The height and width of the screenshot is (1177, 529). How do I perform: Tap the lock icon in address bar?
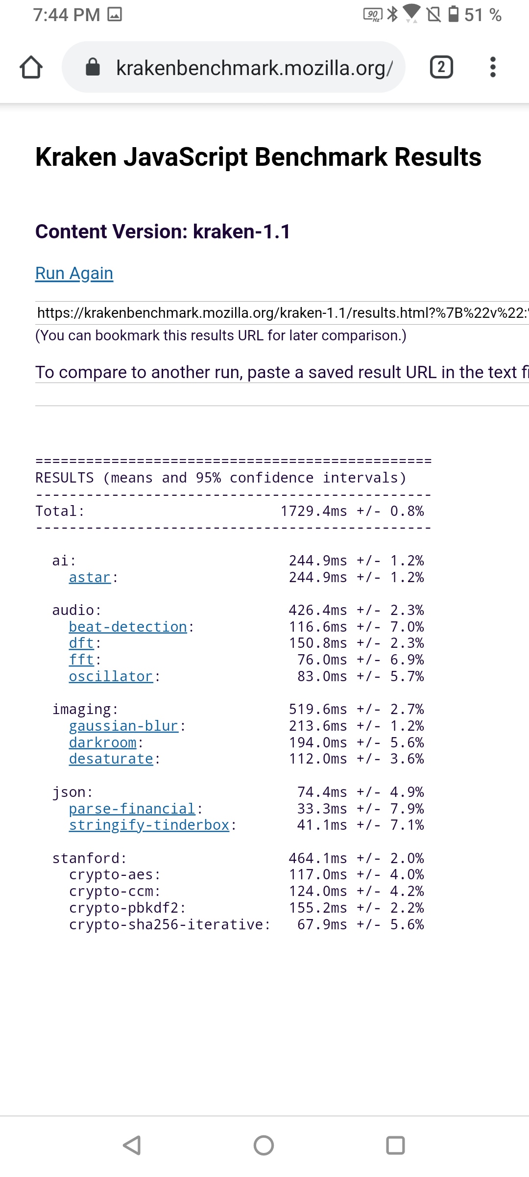pos(93,67)
